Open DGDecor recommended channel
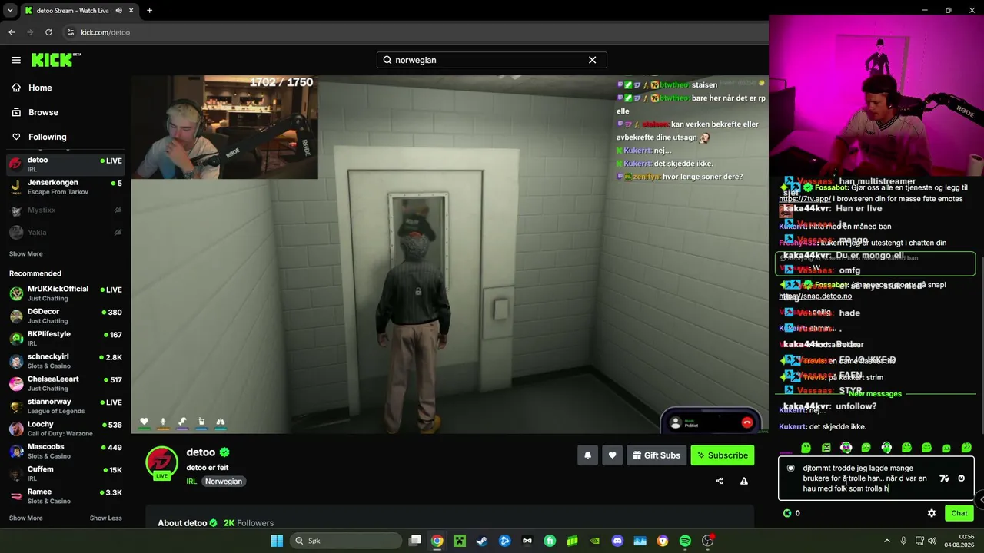Viewport: 984px width, 553px height. (65, 316)
